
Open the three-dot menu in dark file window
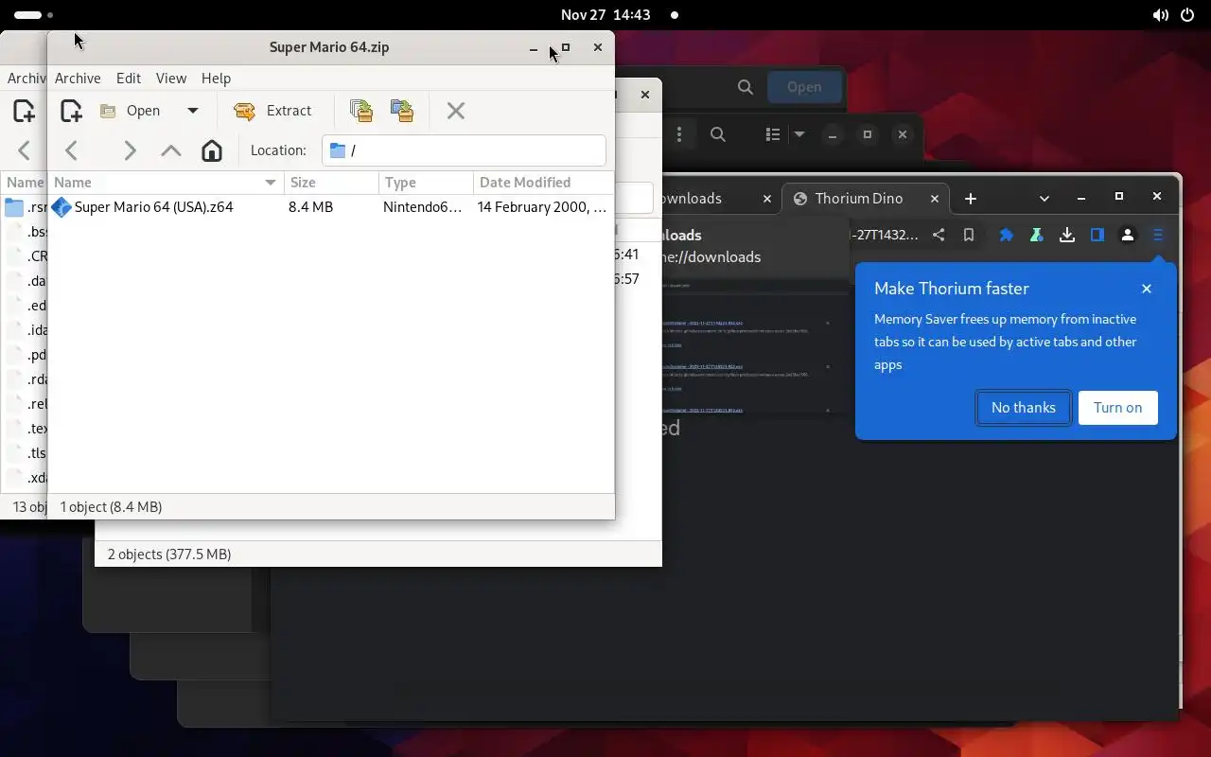pyautogui.click(x=679, y=134)
